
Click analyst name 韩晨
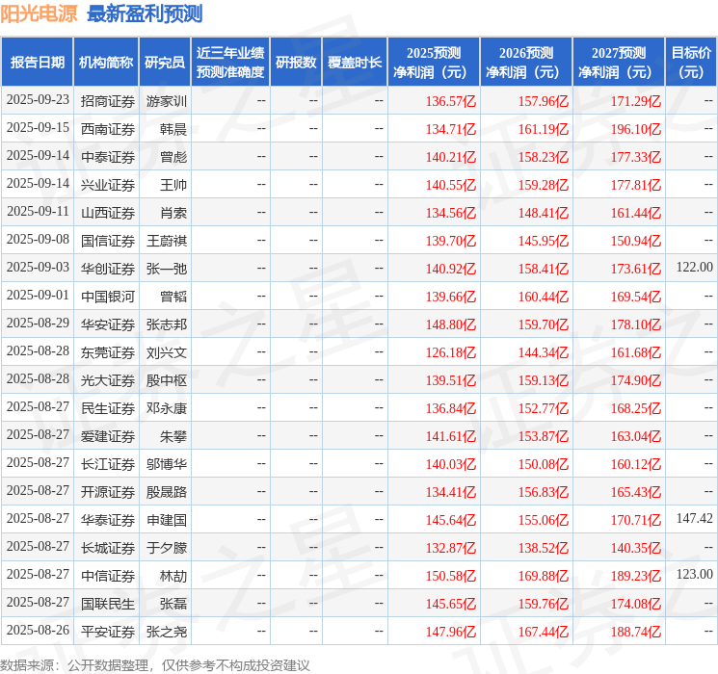pos(173,129)
